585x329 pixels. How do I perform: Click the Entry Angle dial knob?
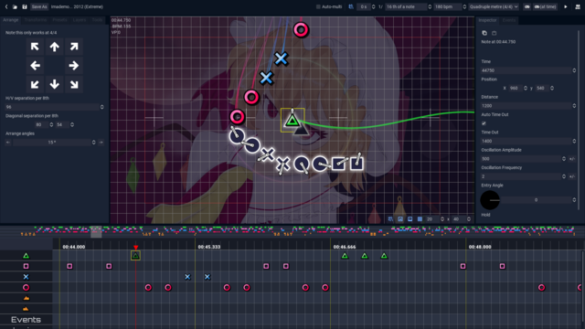coord(490,200)
